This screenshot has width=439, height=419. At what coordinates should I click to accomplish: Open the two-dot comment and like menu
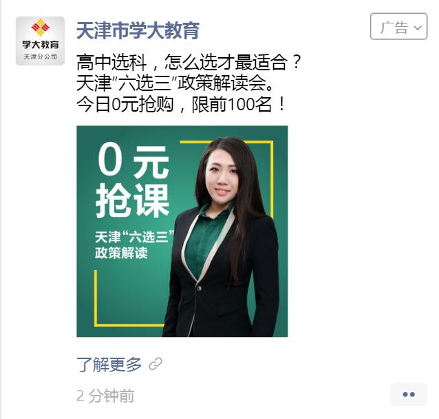pyautogui.click(x=409, y=394)
